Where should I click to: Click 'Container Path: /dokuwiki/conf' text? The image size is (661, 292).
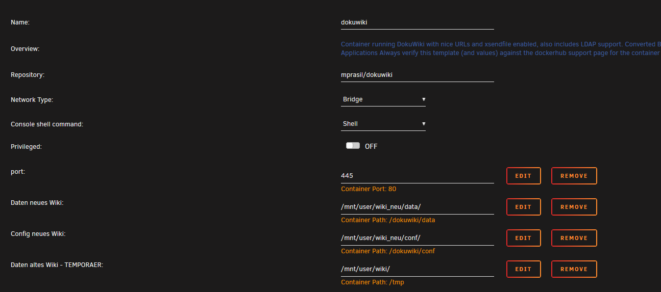point(388,251)
